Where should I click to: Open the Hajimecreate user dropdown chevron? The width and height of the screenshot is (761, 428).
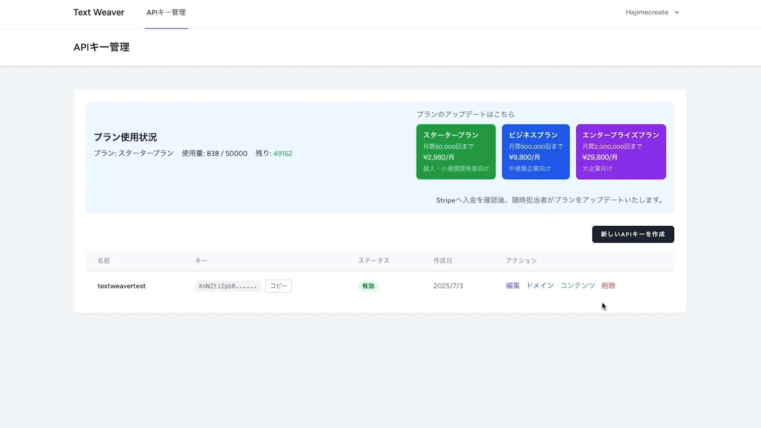point(677,12)
